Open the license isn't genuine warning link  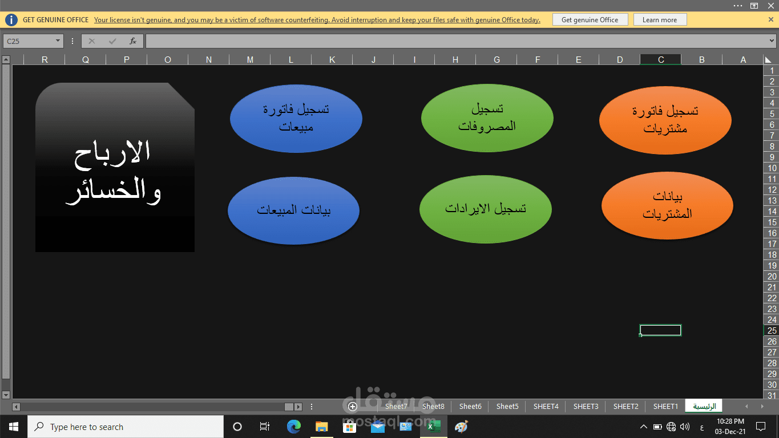317,20
